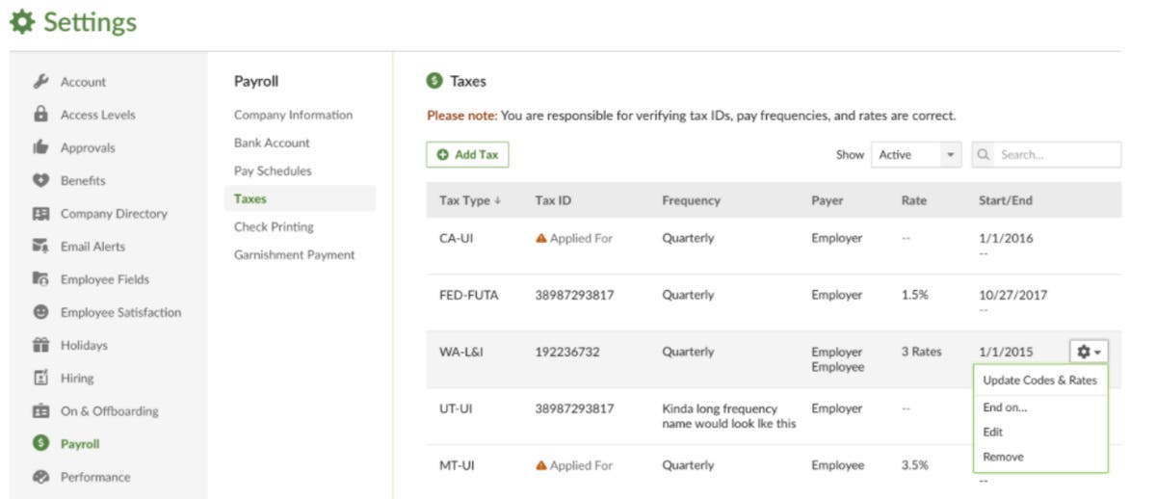Click the Company Directory card icon
The width and height of the screenshot is (1156, 499).
[x=40, y=214]
